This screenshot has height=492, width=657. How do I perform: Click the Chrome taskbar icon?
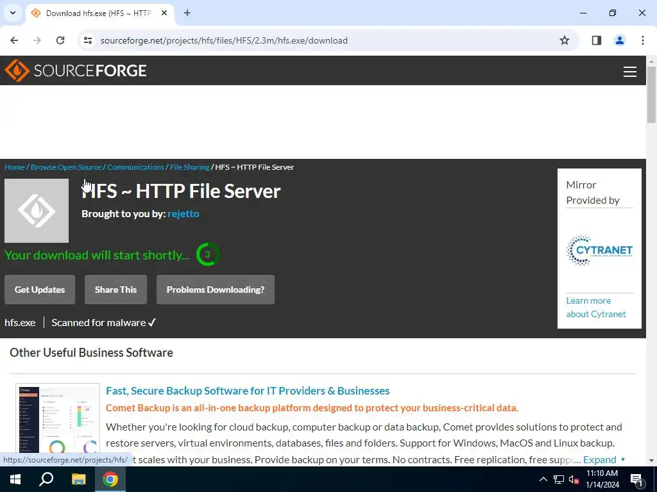[110, 479]
